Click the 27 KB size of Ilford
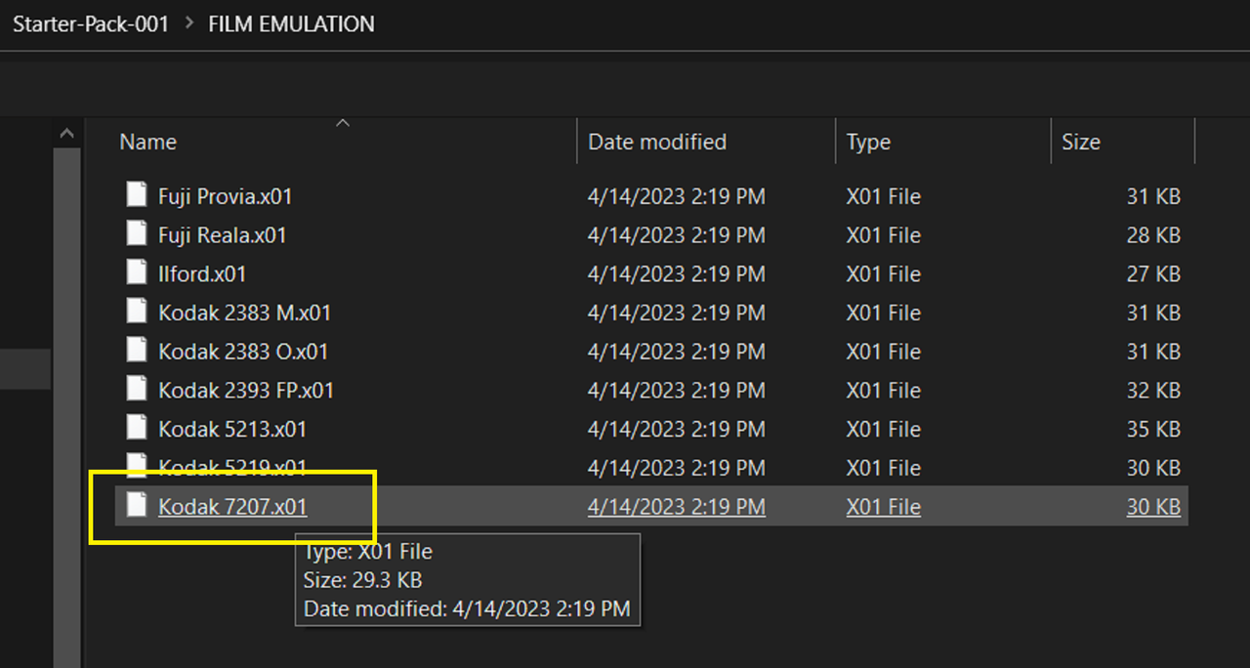 1153,274
